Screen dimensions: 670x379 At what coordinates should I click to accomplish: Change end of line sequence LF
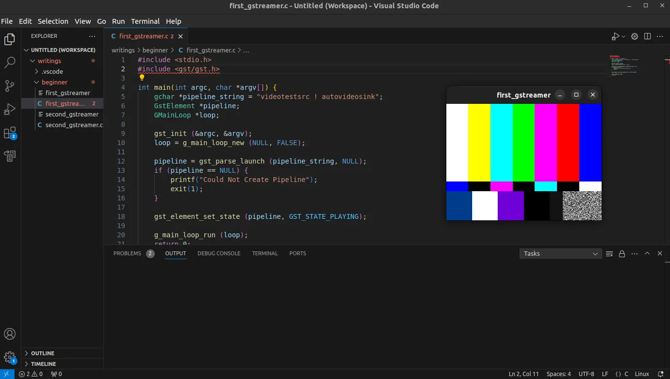[x=605, y=374]
